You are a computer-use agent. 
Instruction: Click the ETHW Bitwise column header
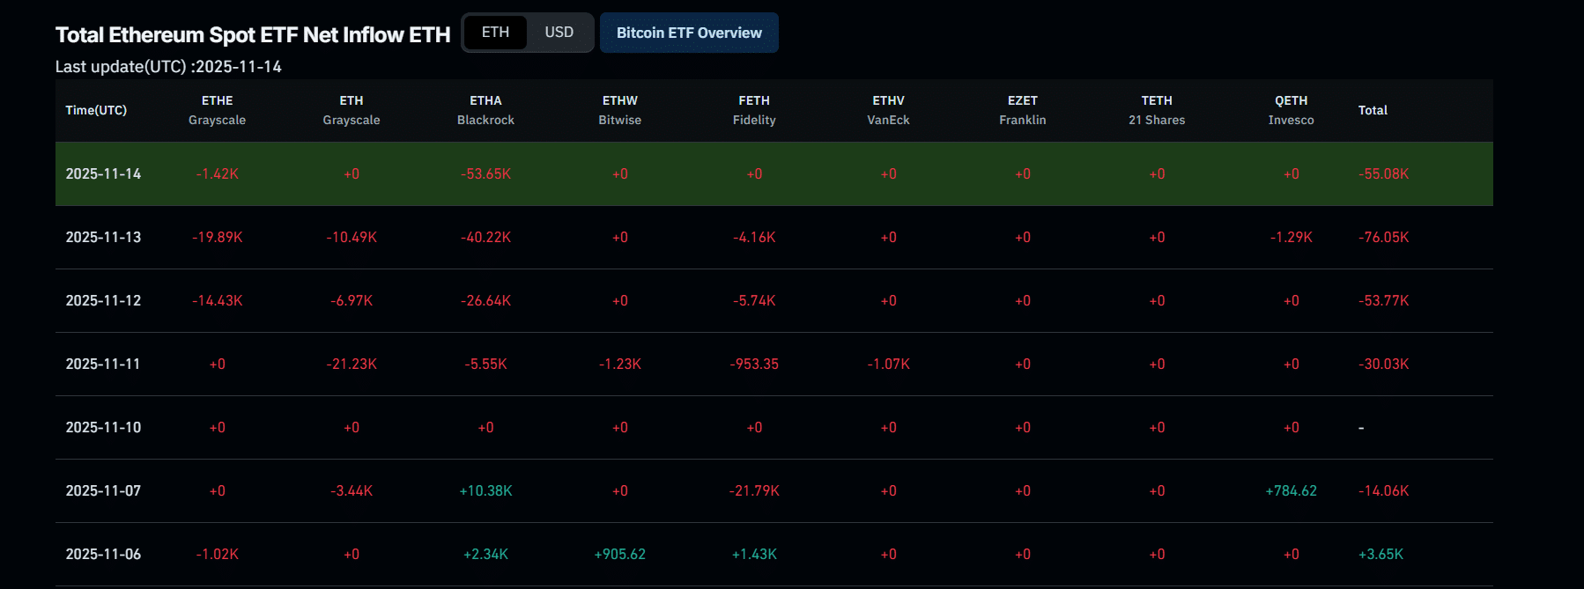tap(619, 110)
